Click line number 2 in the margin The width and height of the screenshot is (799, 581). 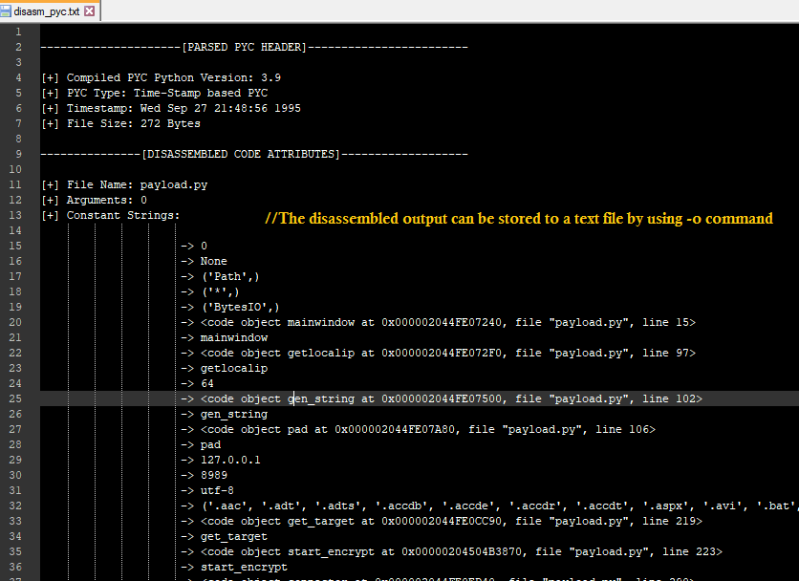click(x=18, y=47)
